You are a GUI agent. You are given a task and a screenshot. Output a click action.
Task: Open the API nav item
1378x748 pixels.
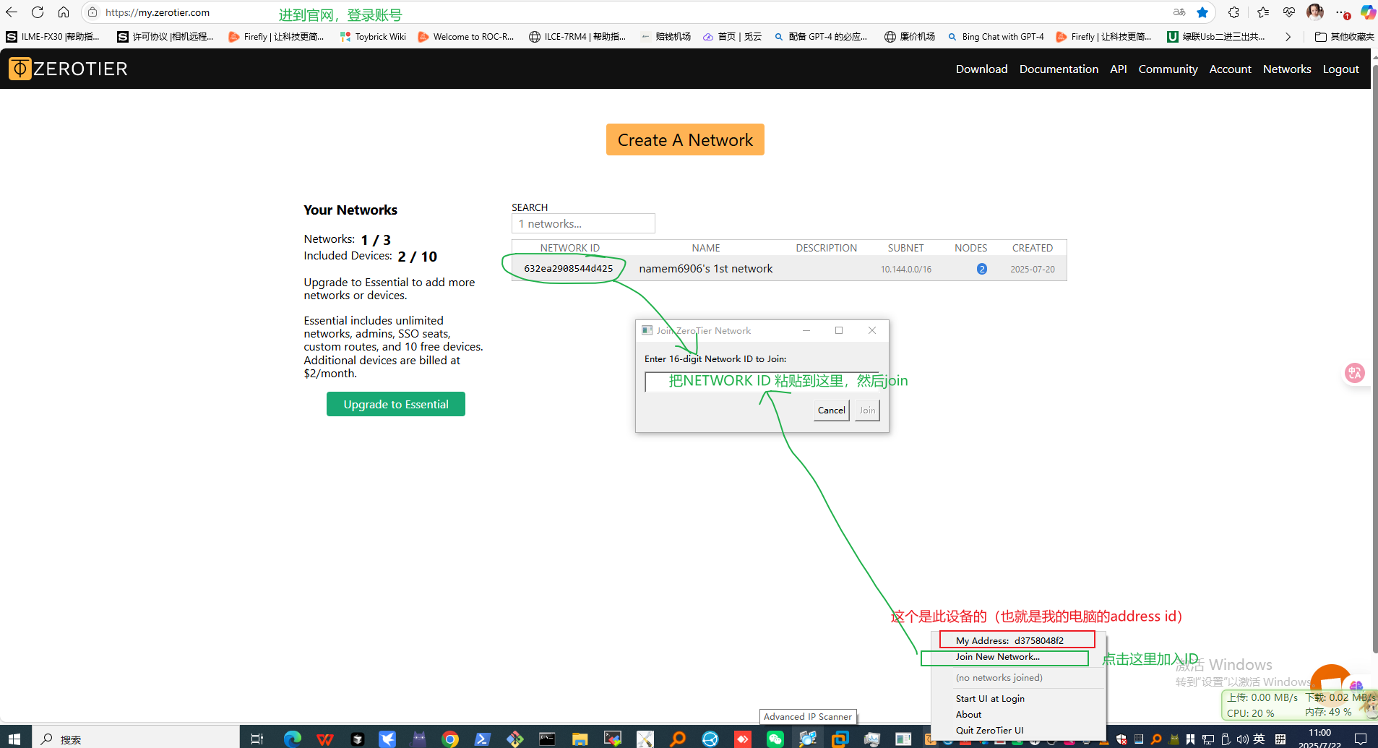pyautogui.click(x=1118, y=69)
